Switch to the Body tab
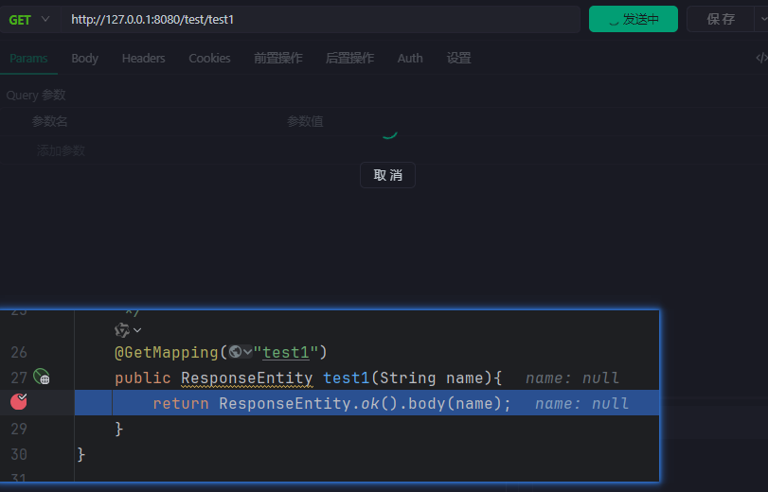 click(x=84, y=58)
